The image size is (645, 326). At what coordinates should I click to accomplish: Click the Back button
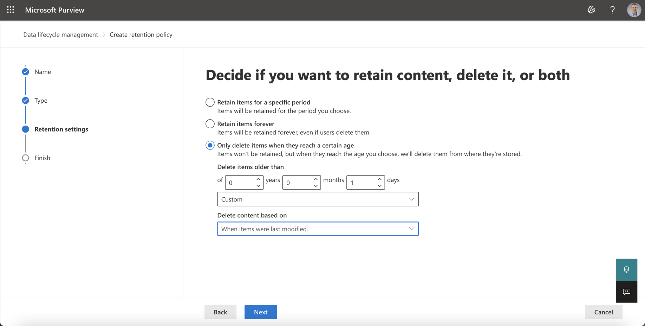(x=220, y=312)
